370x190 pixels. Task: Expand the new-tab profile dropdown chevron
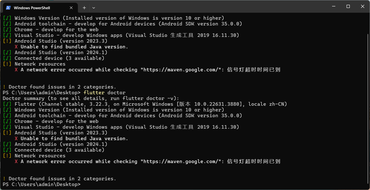pos(94,8)
